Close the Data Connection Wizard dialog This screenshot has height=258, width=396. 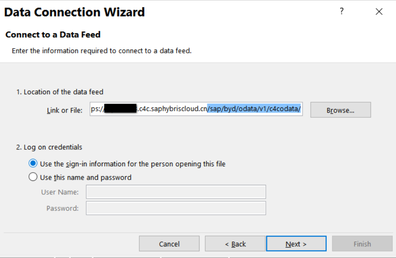[379, 12]
